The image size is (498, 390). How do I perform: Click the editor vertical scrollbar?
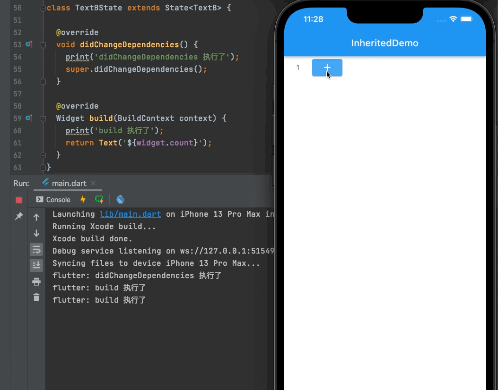pyautogui.click(x=272, y=90)
